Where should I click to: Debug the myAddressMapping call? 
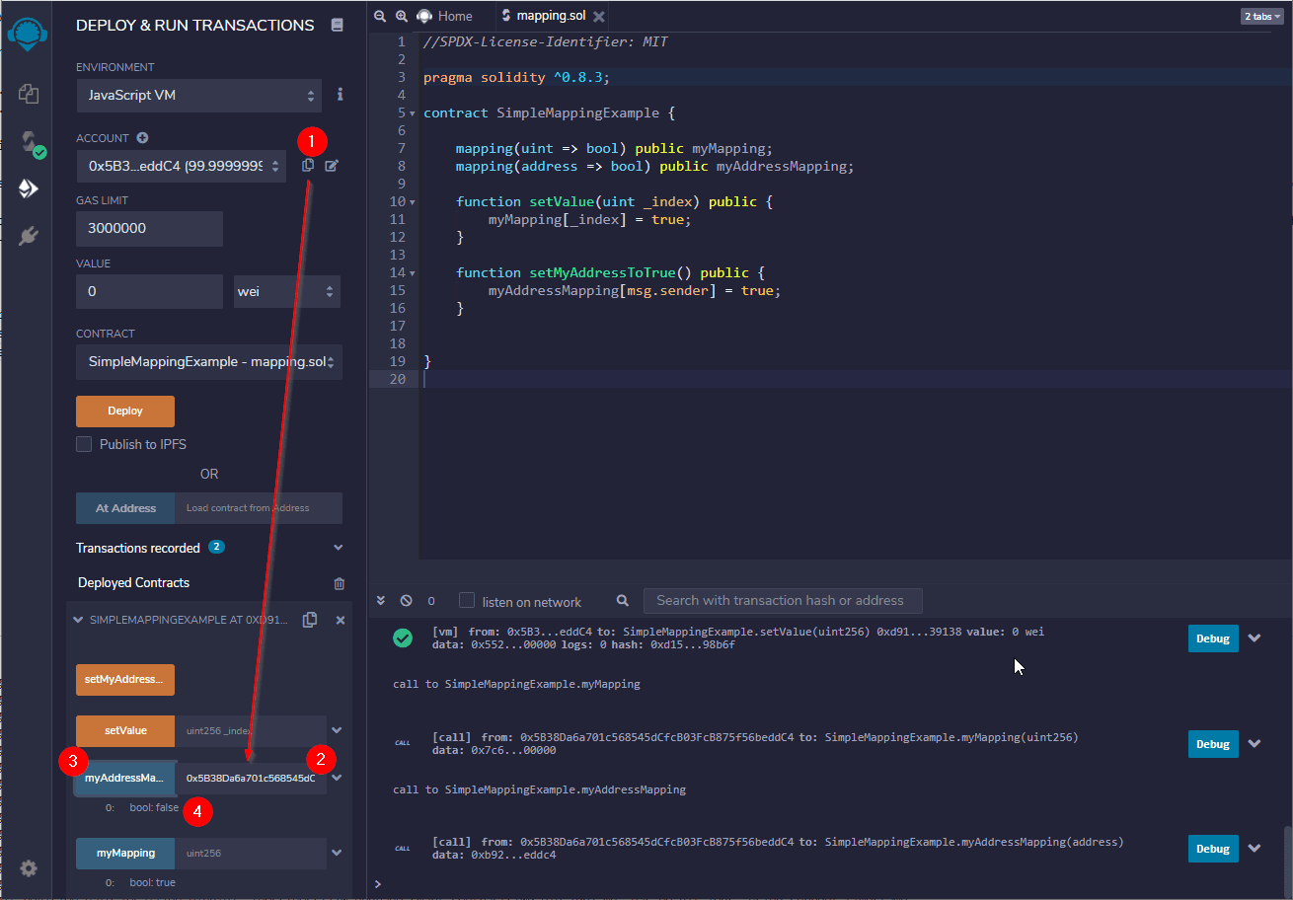click(1213, 849)
